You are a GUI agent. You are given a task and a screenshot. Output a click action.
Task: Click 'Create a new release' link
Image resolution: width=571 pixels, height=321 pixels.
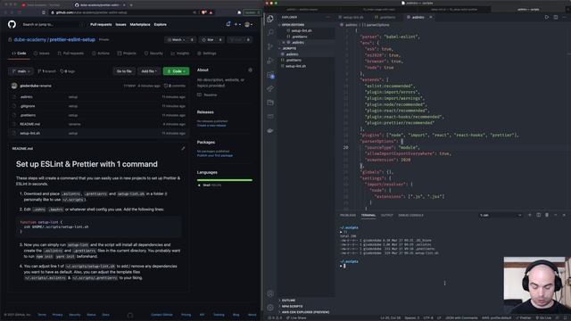click(x=211, y=125)
